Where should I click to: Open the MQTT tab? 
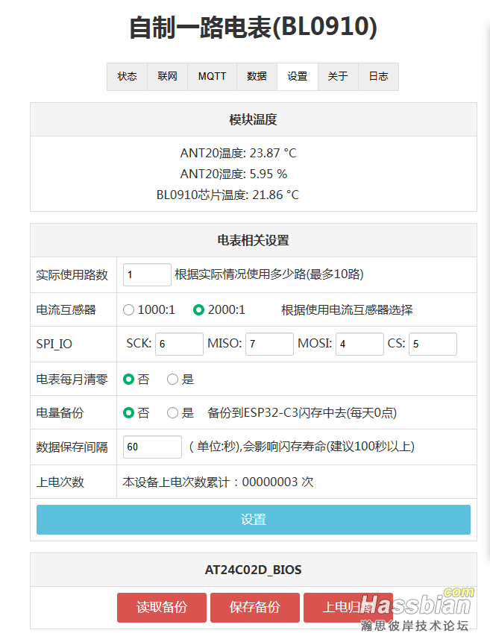(212, 76)
